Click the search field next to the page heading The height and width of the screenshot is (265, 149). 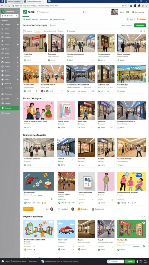point(61,25)
